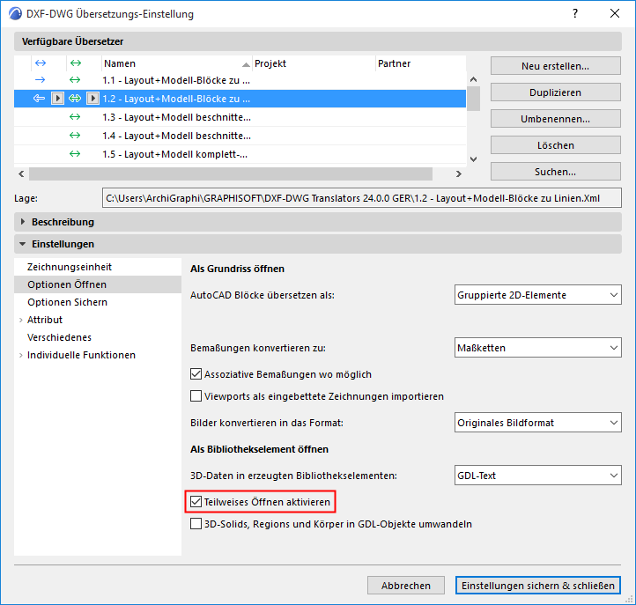Screen dimensions: 636x605
Task: Click the scroll up arrow of translator list
Action: click(473, 79)
